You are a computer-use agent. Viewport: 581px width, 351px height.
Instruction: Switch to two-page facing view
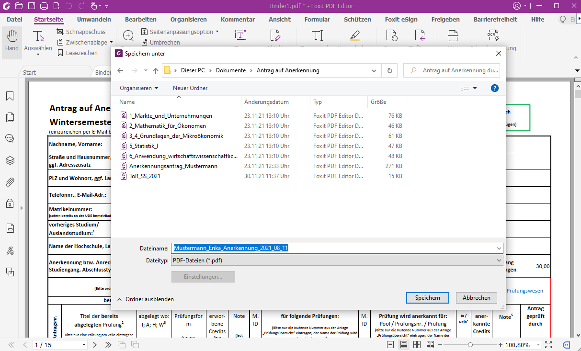(417, 345)
